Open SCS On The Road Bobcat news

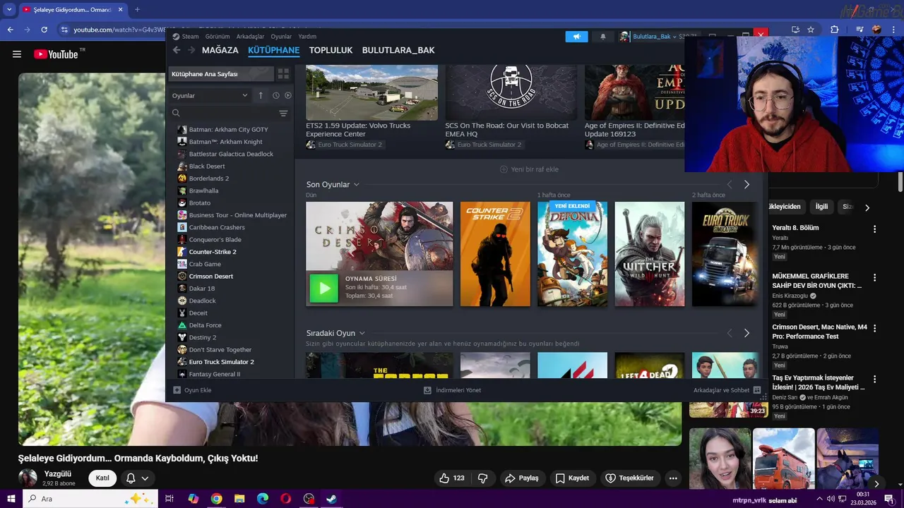pos(511,107)
